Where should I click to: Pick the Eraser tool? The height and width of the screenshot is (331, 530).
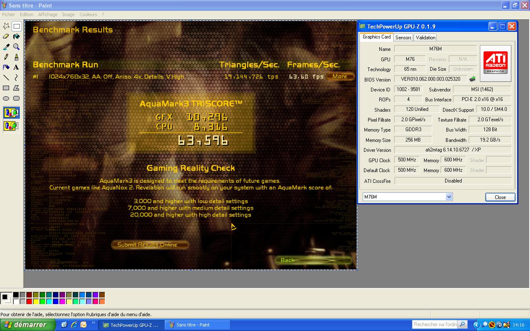coord(6,36)
